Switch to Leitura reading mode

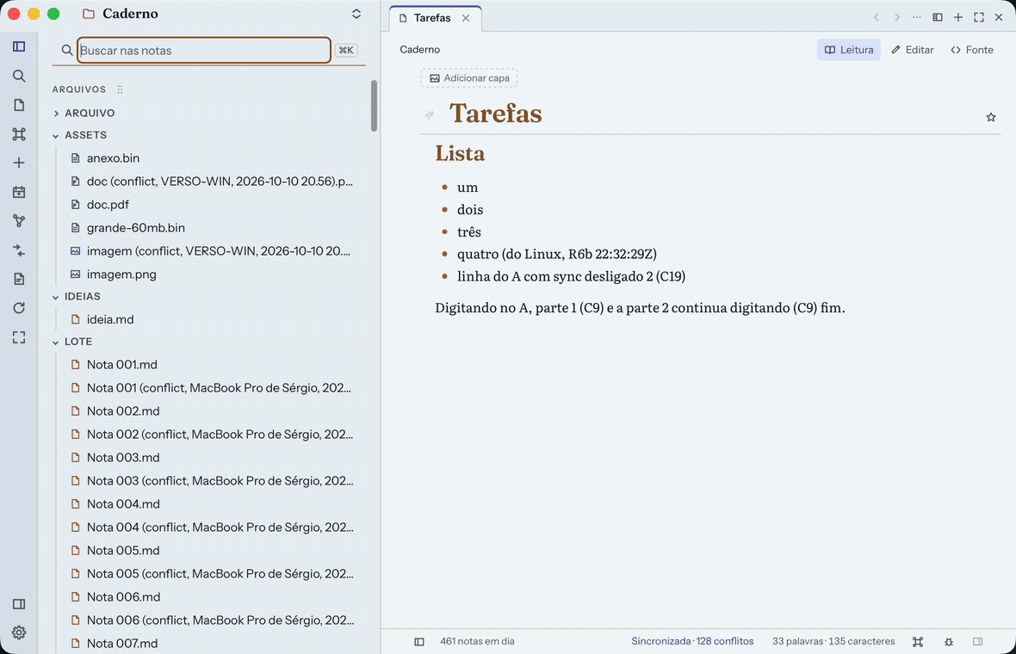coord(848,50)
